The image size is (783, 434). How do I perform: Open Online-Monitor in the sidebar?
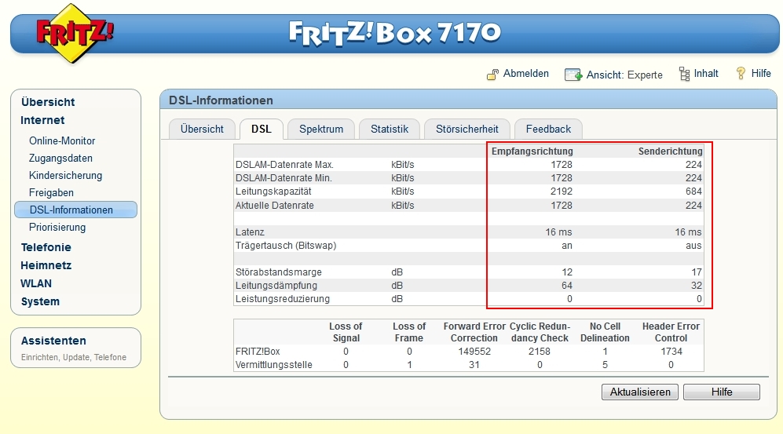click(62, 141)
